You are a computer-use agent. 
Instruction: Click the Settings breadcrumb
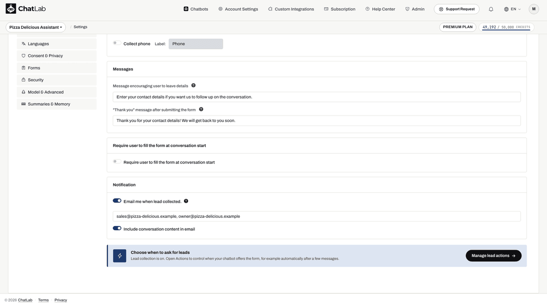80,27
